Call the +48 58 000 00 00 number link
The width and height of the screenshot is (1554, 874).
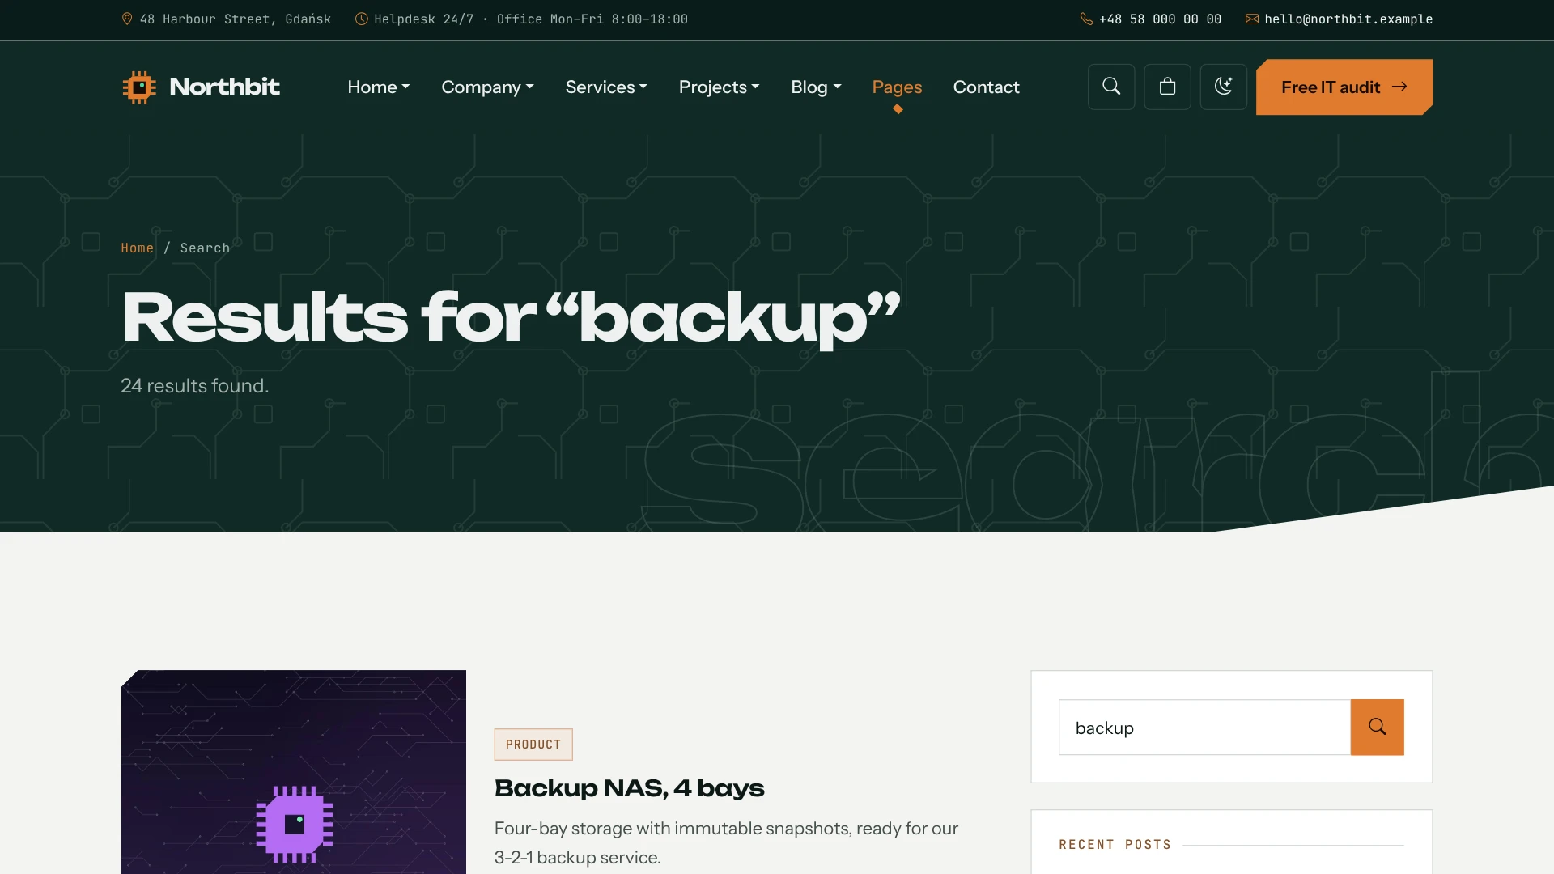click(1160, 19)
